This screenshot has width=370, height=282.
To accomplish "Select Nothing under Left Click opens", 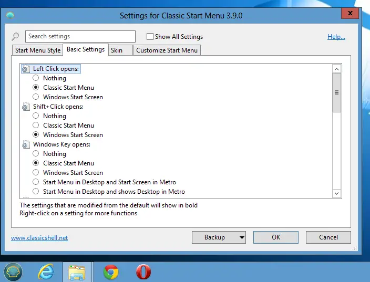I will coord(36,78).
